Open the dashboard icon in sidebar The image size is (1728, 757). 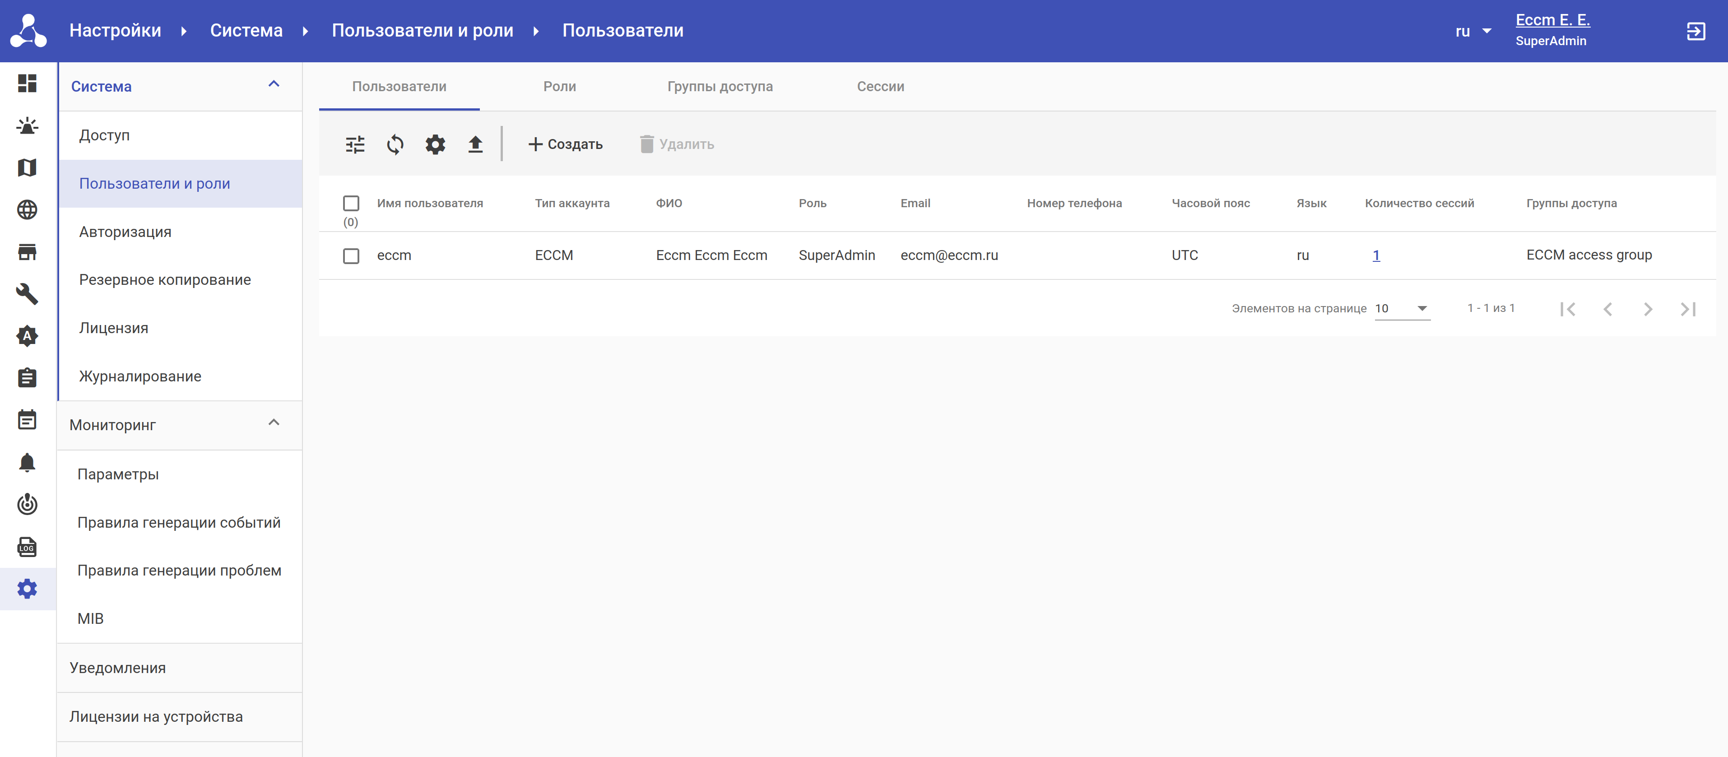tap(28, 83)
